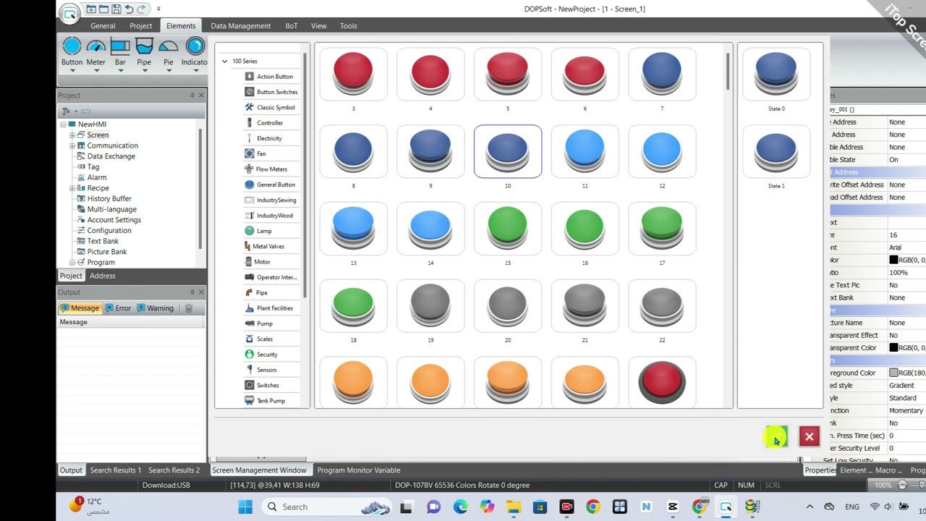Viewport: 926px width, 521px height.
Task: Switch to the General ribbon tab
Action: (103, 26)
